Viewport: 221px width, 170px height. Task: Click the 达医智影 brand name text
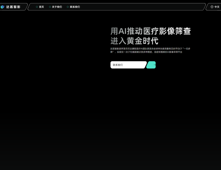tap(13, 7)
